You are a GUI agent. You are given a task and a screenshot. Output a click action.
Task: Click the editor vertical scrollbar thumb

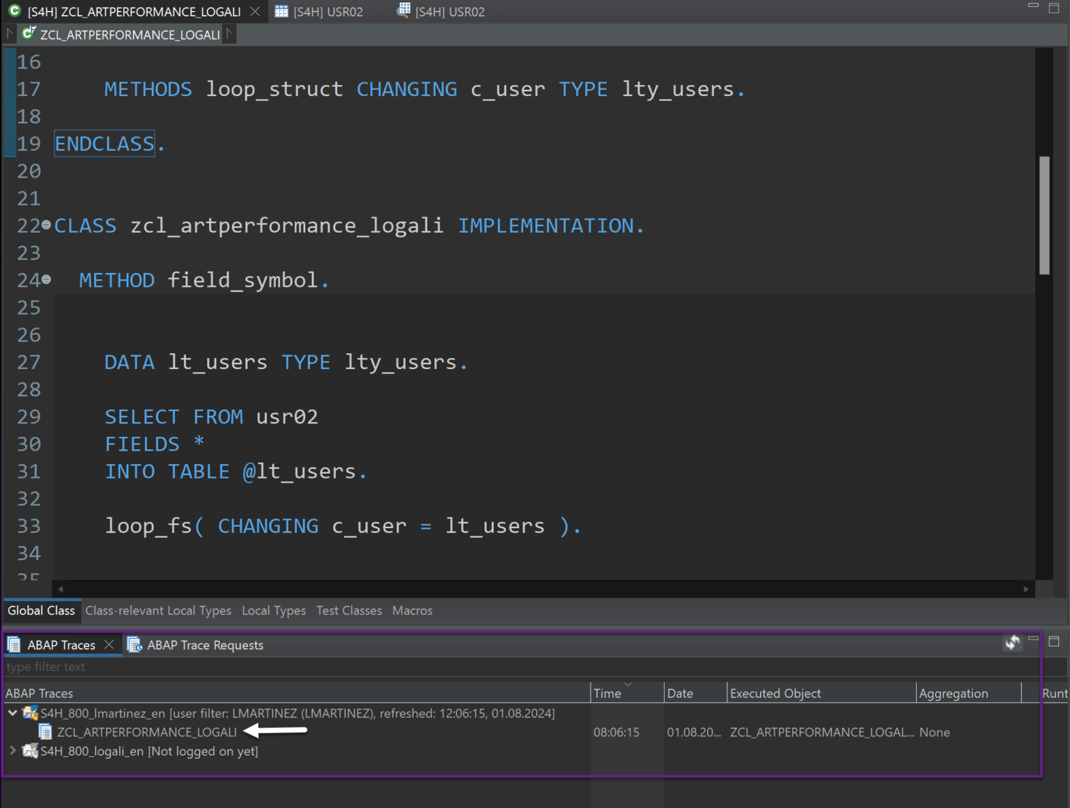click(x=1044, y=215)
